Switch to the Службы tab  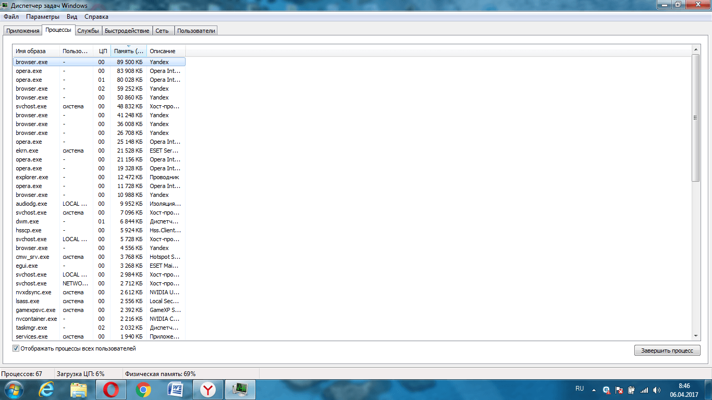click(88, 31)
